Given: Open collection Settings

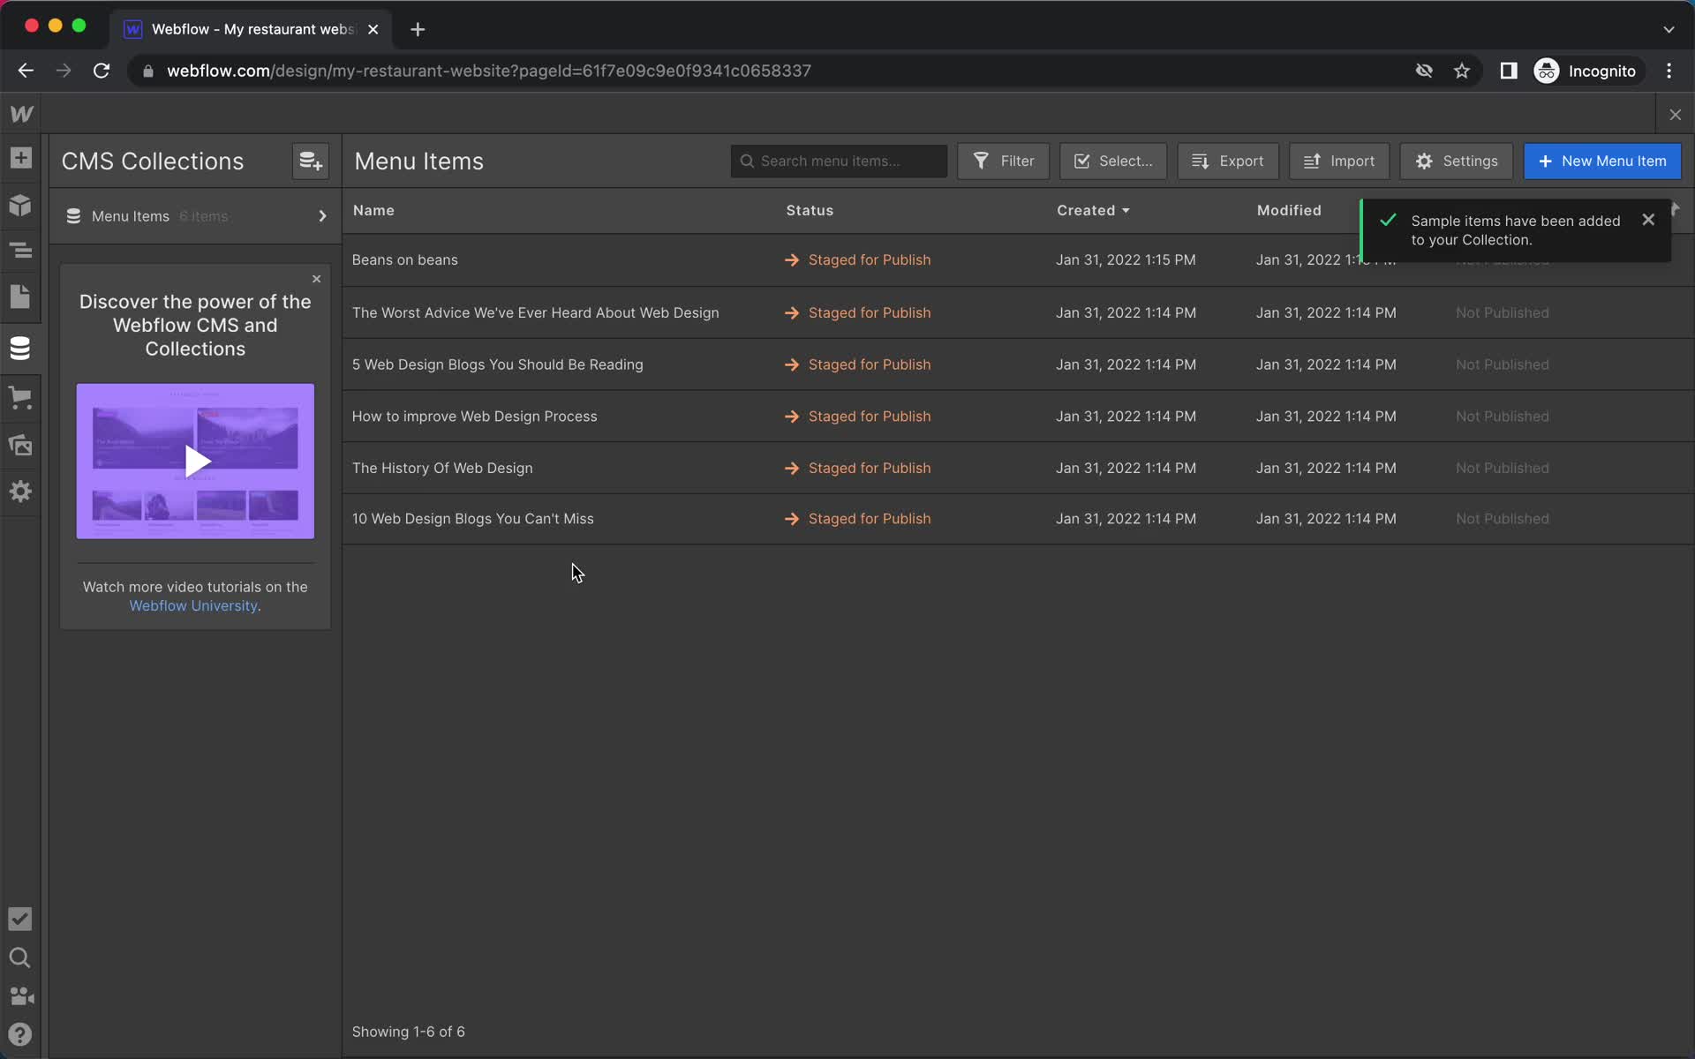Looking at the screenshot, I should [x=1457, y=161].
